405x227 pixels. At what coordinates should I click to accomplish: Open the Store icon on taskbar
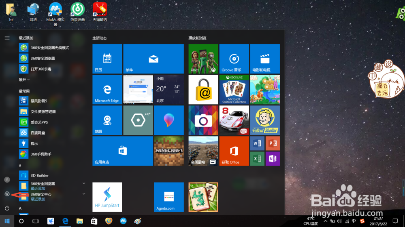pos(94,221)
